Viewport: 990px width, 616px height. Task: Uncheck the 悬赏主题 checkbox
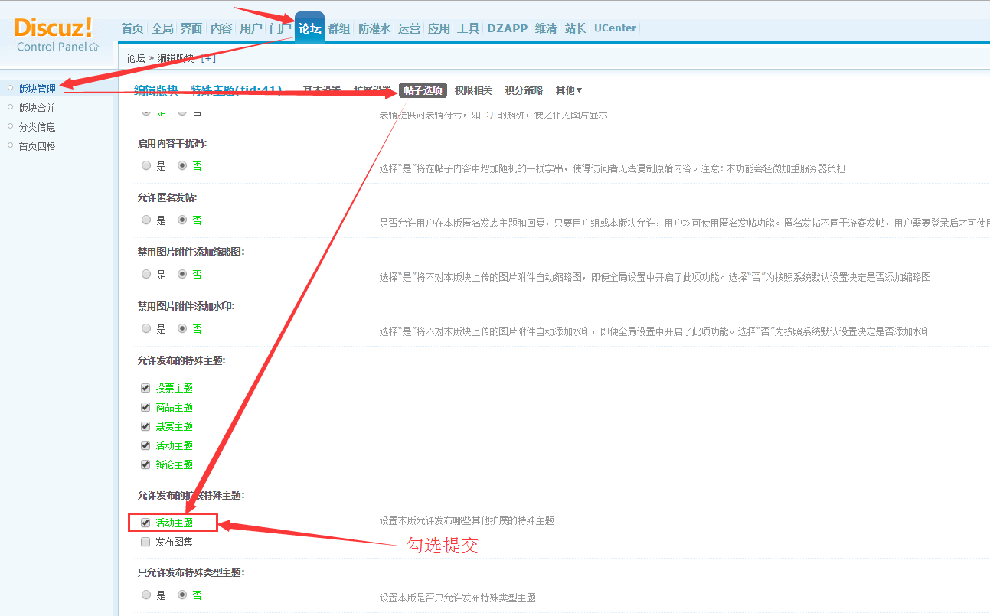tap(145, 426)
